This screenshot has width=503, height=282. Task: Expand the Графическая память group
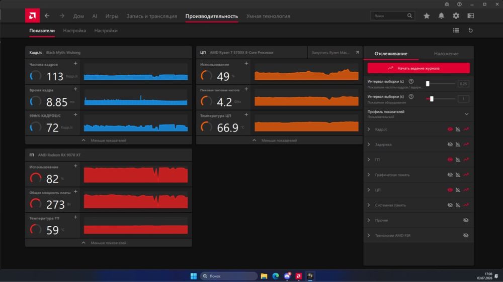click(369, 175)
